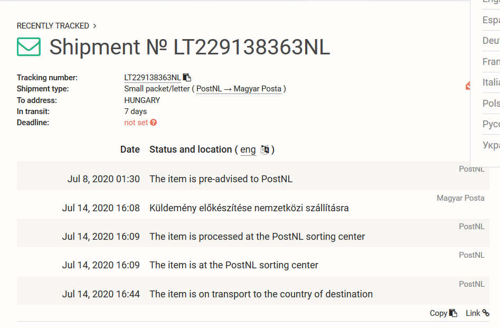Open the RECENTLY TRACKED breadcrumb
The image size is (500, 328).
[x=53, y=26]
